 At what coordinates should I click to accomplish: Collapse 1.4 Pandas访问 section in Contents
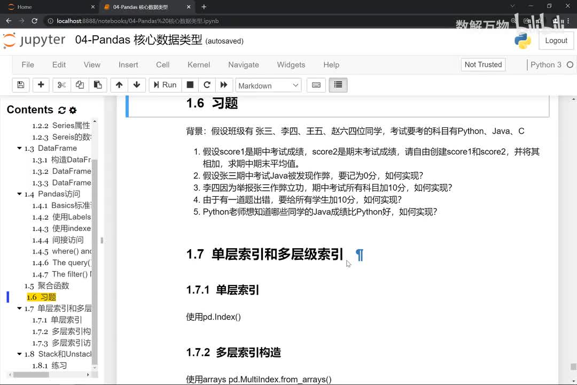pyautogui.click(x=19, y=194)
